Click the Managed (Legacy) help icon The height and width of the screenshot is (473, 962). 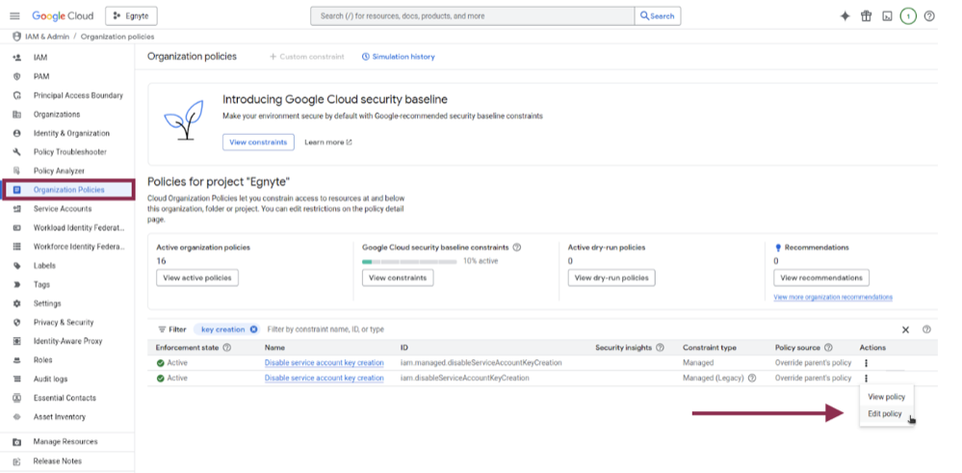pyautogui.click(x=752, y=378)
